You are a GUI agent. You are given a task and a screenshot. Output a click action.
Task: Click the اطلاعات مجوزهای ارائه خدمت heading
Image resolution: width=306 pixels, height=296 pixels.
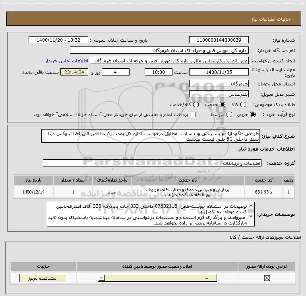pyautogui.click(x=265, y=237)
